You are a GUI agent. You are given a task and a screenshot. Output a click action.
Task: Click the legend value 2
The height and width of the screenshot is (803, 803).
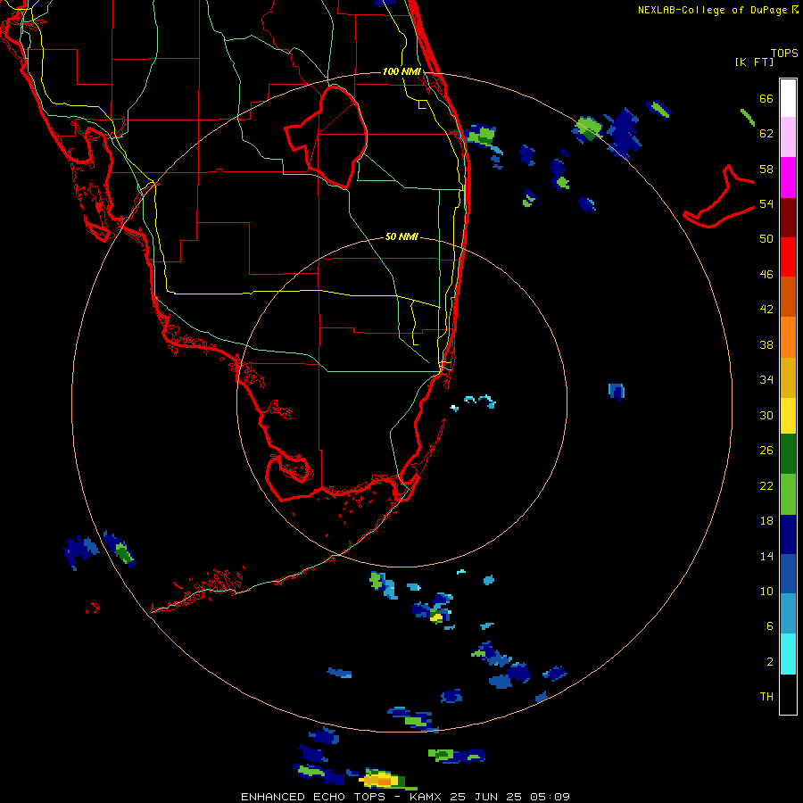[x=770, y=662]
